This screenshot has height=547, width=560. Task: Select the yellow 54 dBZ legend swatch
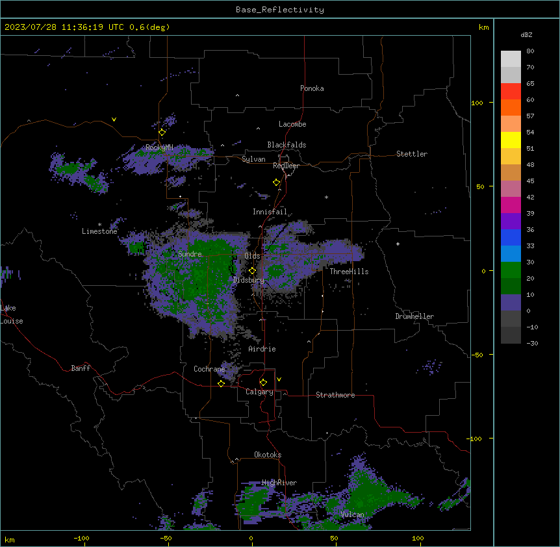point(511,140)
